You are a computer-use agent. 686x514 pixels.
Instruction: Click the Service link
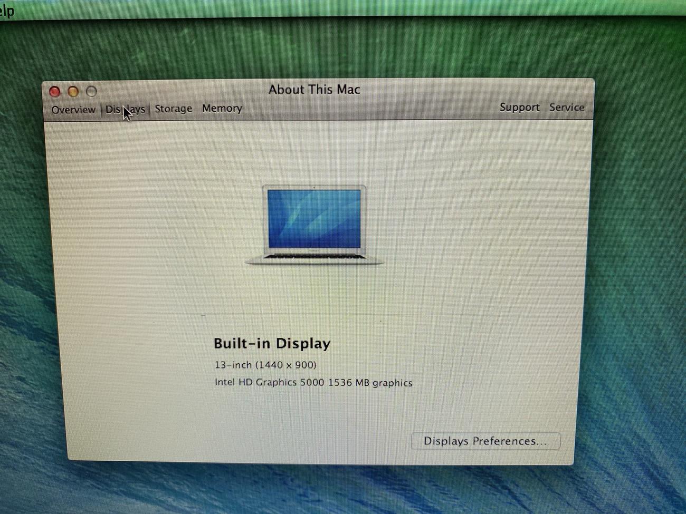pyautogui.click(x=567, y=108)
